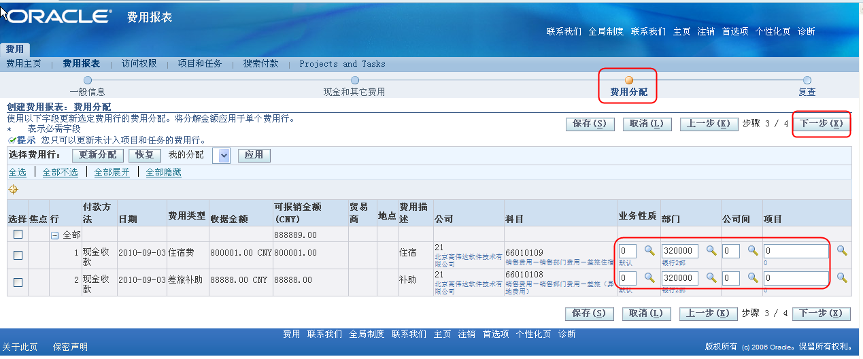Click the upper 保存(S) button

pyautogui.click(x=590, y=124)
